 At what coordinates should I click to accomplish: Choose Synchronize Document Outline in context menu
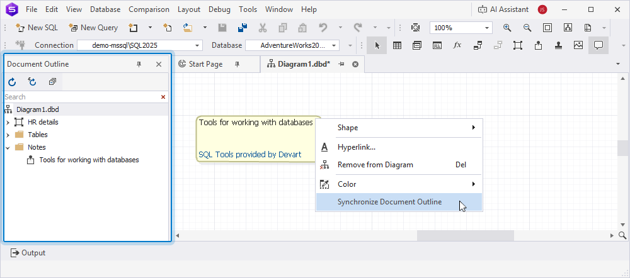tap(399, 202)
